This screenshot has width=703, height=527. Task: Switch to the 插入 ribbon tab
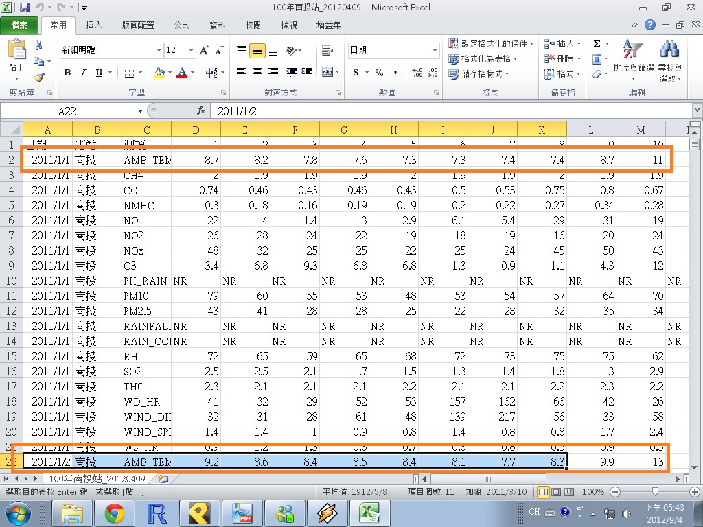point(94,25)
